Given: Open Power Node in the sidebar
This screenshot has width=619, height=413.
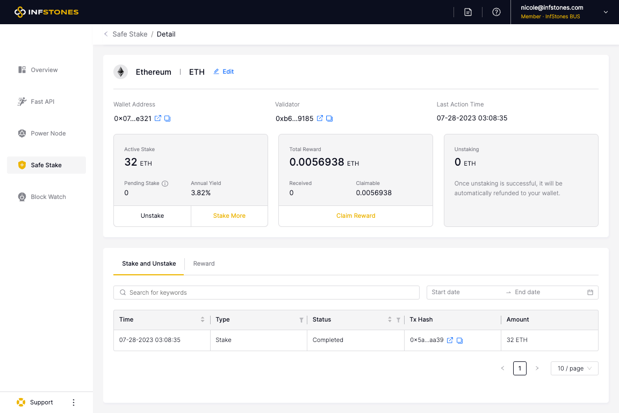Looking at the screenshot, I should pos(47,133).
